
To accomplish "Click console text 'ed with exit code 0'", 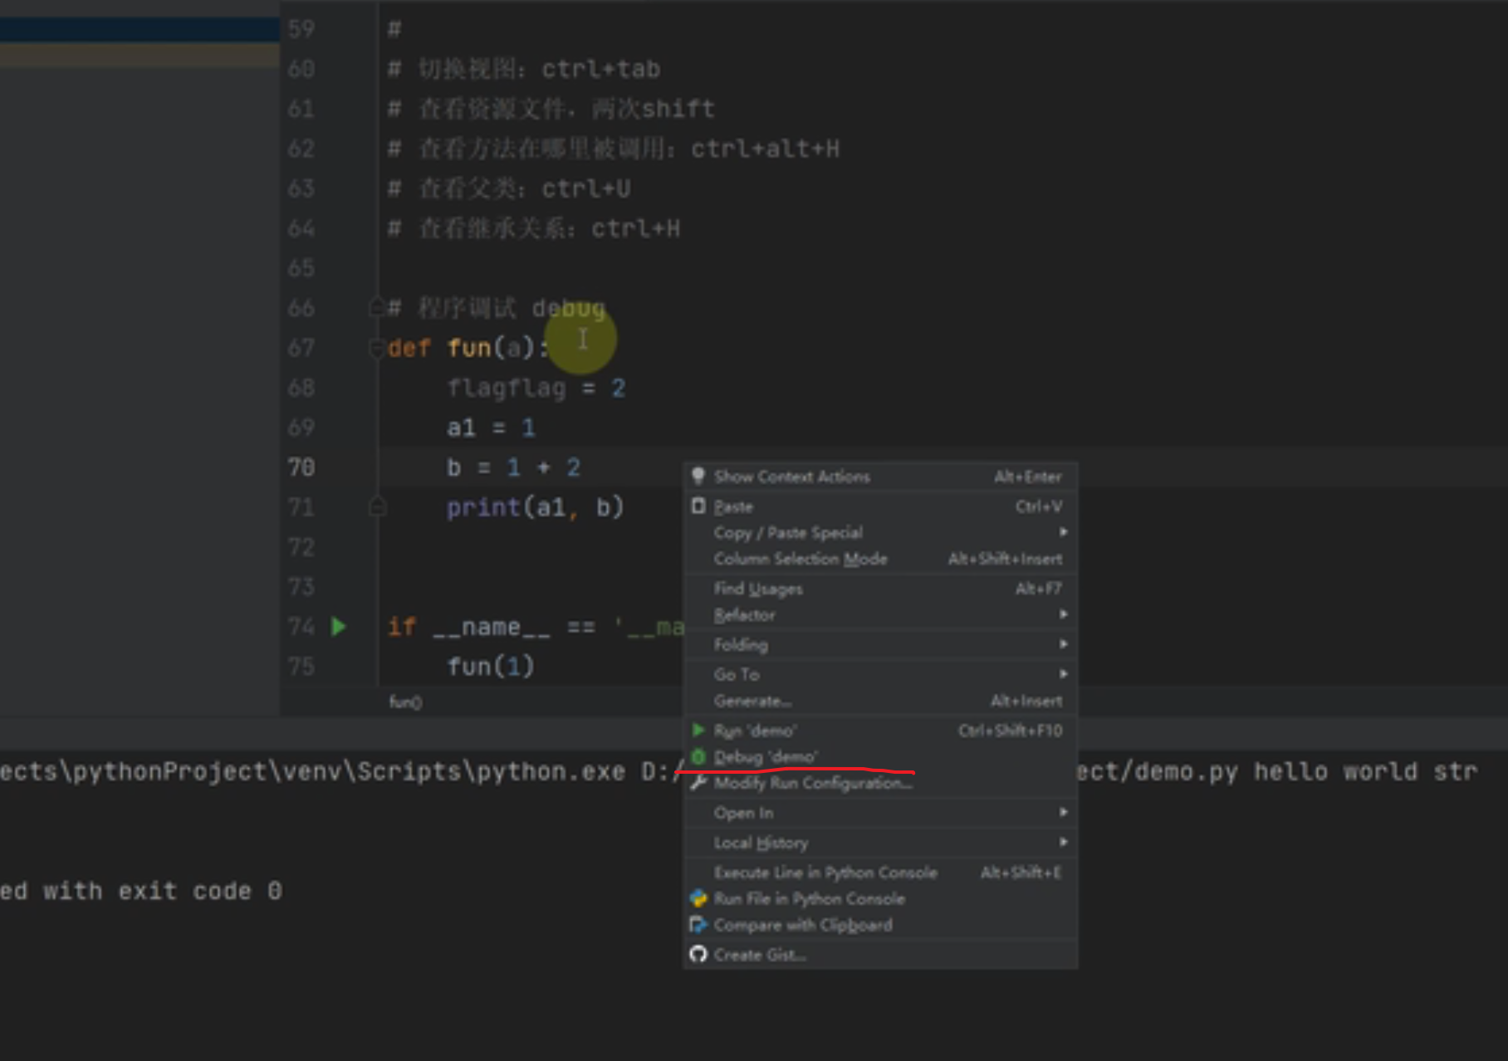I will pos(141,892).
